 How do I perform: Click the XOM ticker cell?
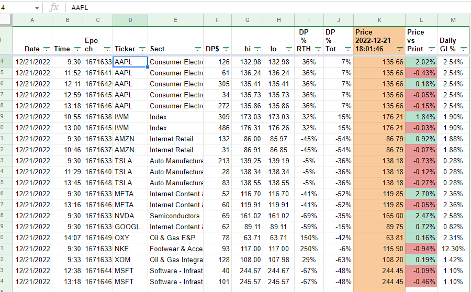click(130, 260)
